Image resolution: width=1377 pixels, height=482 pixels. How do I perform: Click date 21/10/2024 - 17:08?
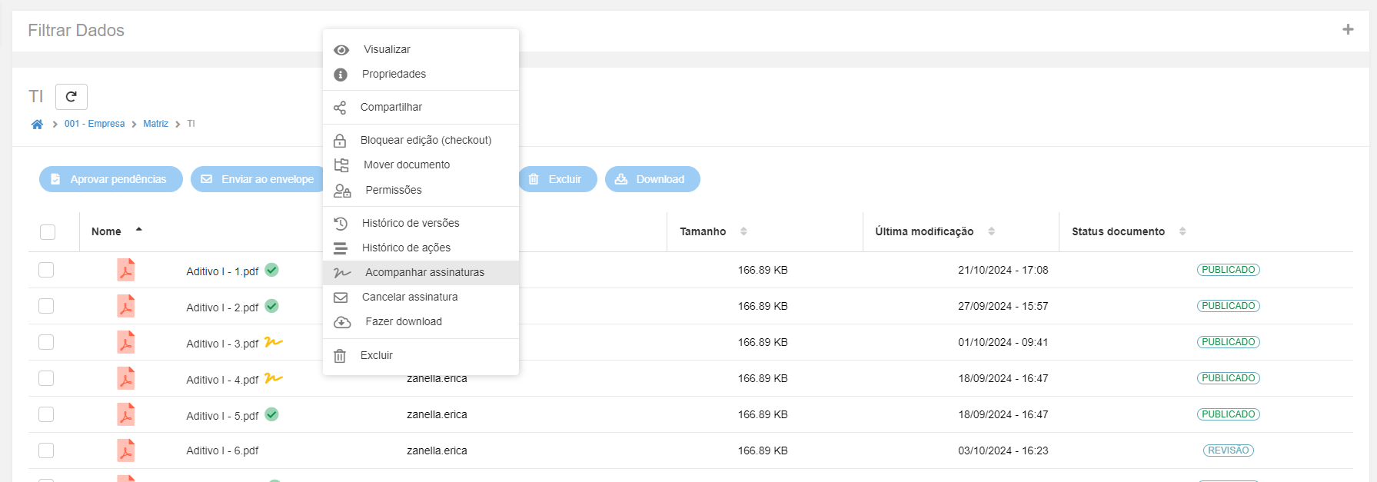pos(1003,270)
